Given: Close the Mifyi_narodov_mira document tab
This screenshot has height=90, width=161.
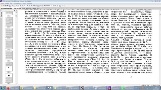Looking at the screenshot, I should [20, 8].
